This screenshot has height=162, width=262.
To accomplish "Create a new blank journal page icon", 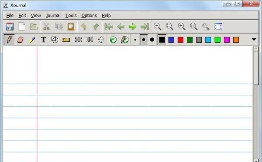I will pos(22,27).
